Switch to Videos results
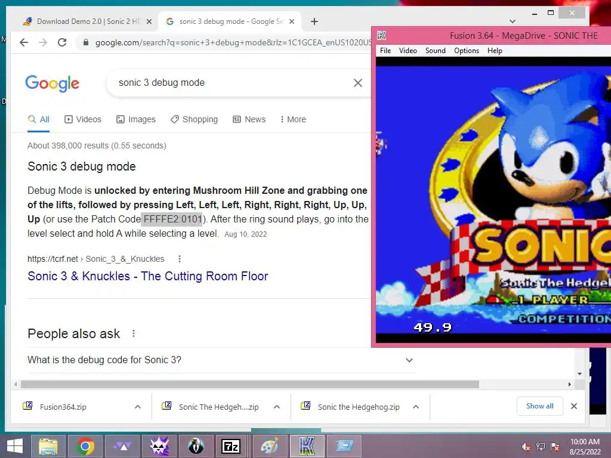This screenshot has width=611, height=458. click(82, 119)
